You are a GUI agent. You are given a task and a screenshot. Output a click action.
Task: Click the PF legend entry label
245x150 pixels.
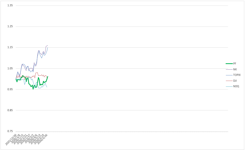click(235, 64)
